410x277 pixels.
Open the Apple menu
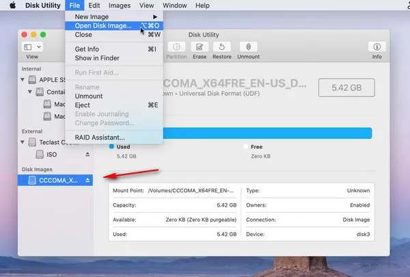pyautogui.click(x=12, y=5)
